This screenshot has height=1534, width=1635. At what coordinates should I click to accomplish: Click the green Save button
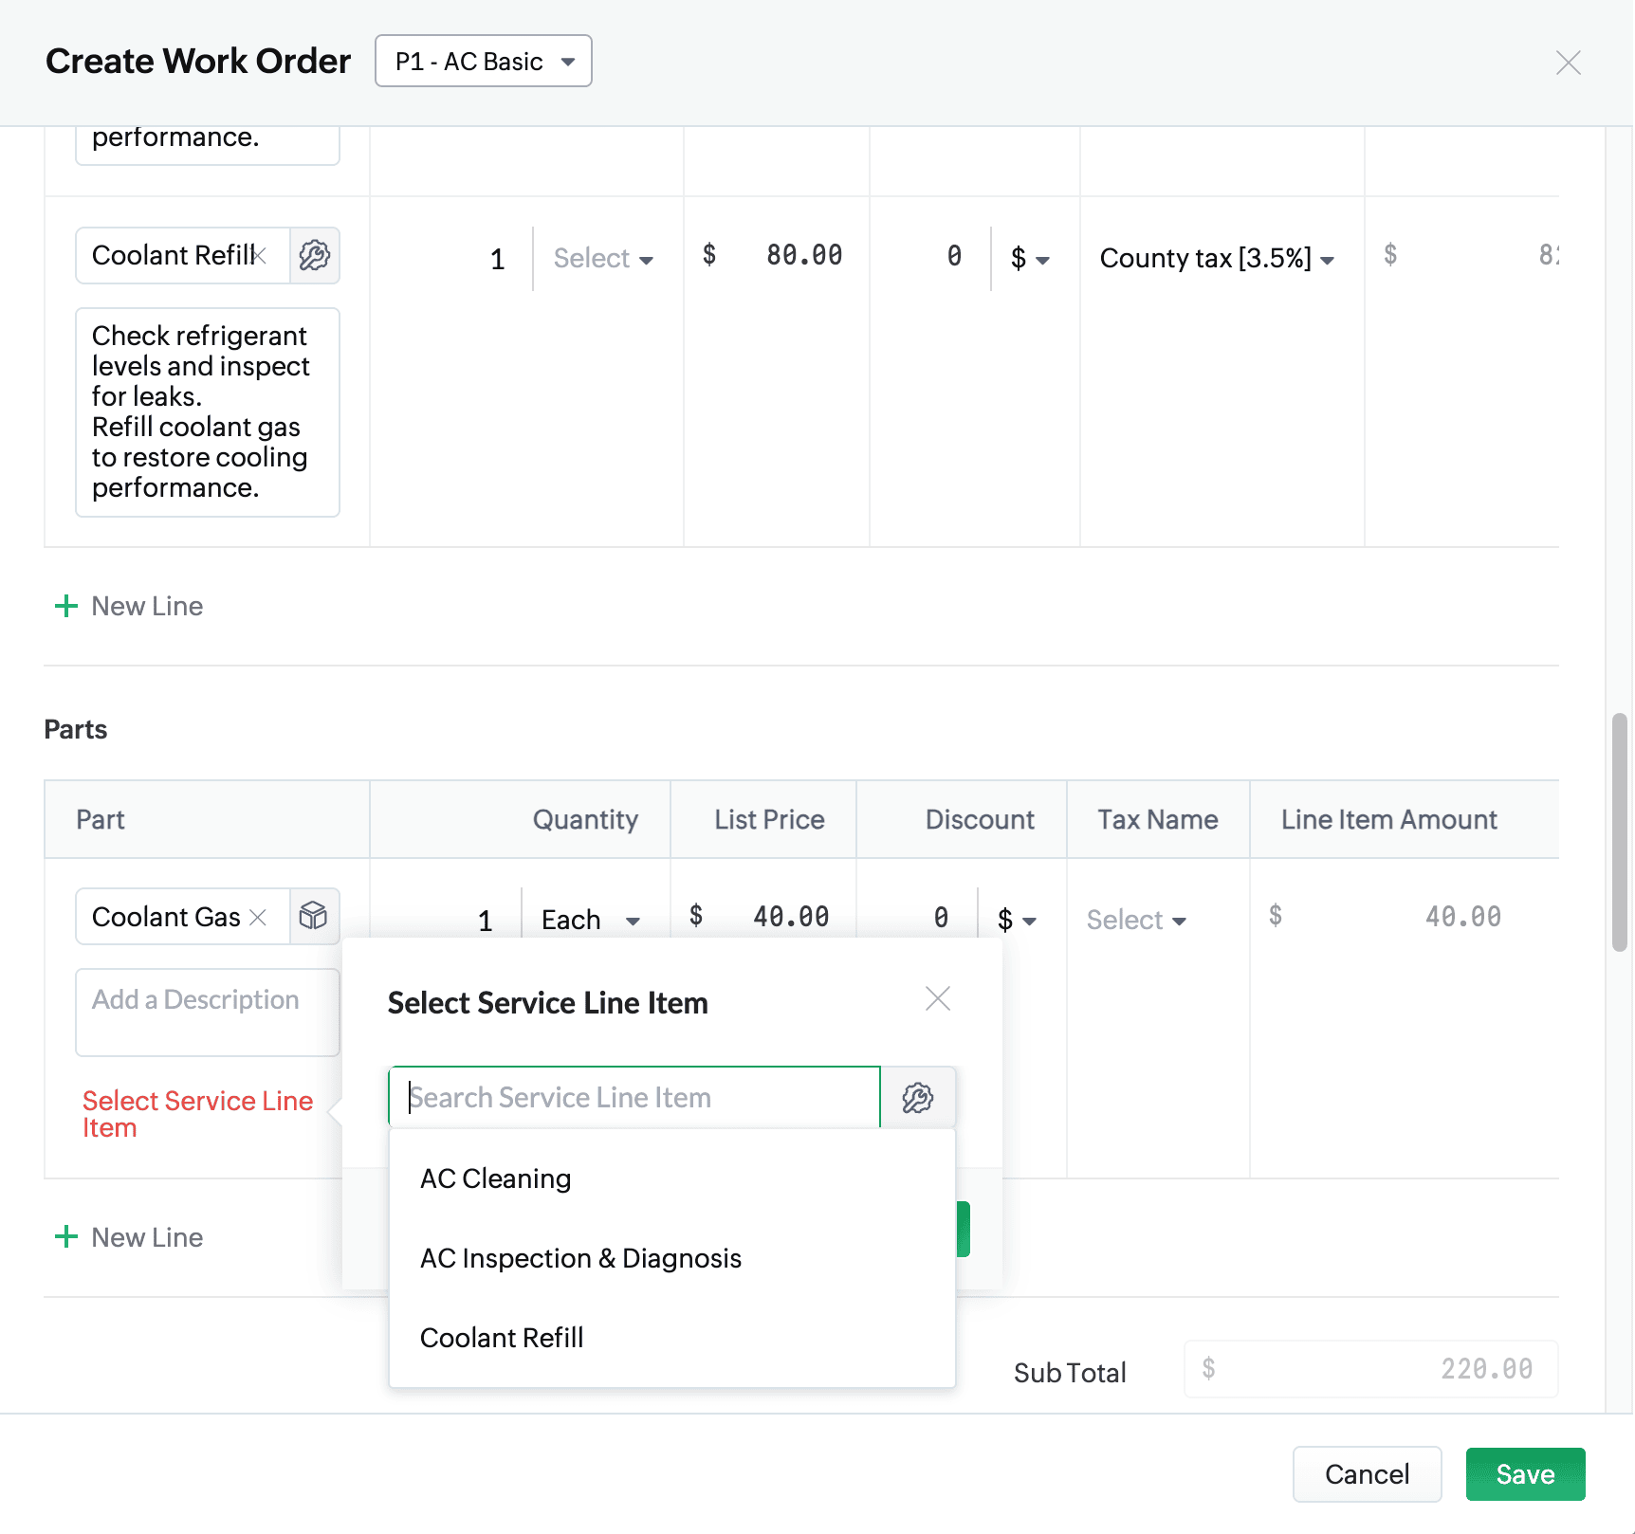point(1525,1474)
